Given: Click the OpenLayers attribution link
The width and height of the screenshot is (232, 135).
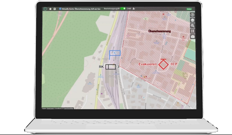Looking at the screenshot, I should (51, 109).
